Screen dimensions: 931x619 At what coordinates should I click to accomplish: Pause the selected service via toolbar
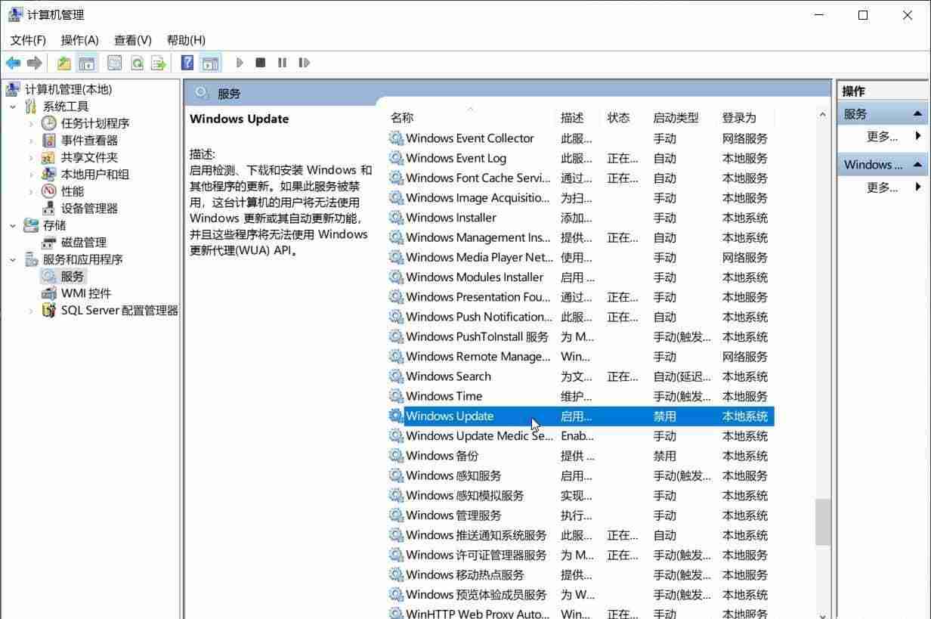click(x=281, y=63)
